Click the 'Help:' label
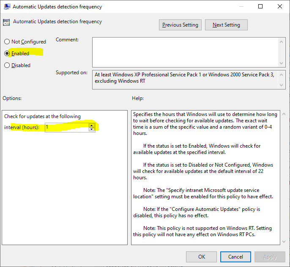290x267 pixels. tap(138, 98)
